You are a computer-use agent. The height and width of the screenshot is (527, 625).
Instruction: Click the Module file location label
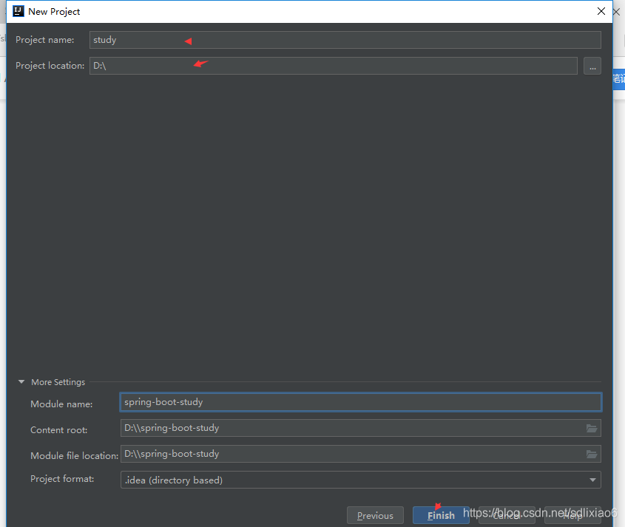(x=74, y=456)
